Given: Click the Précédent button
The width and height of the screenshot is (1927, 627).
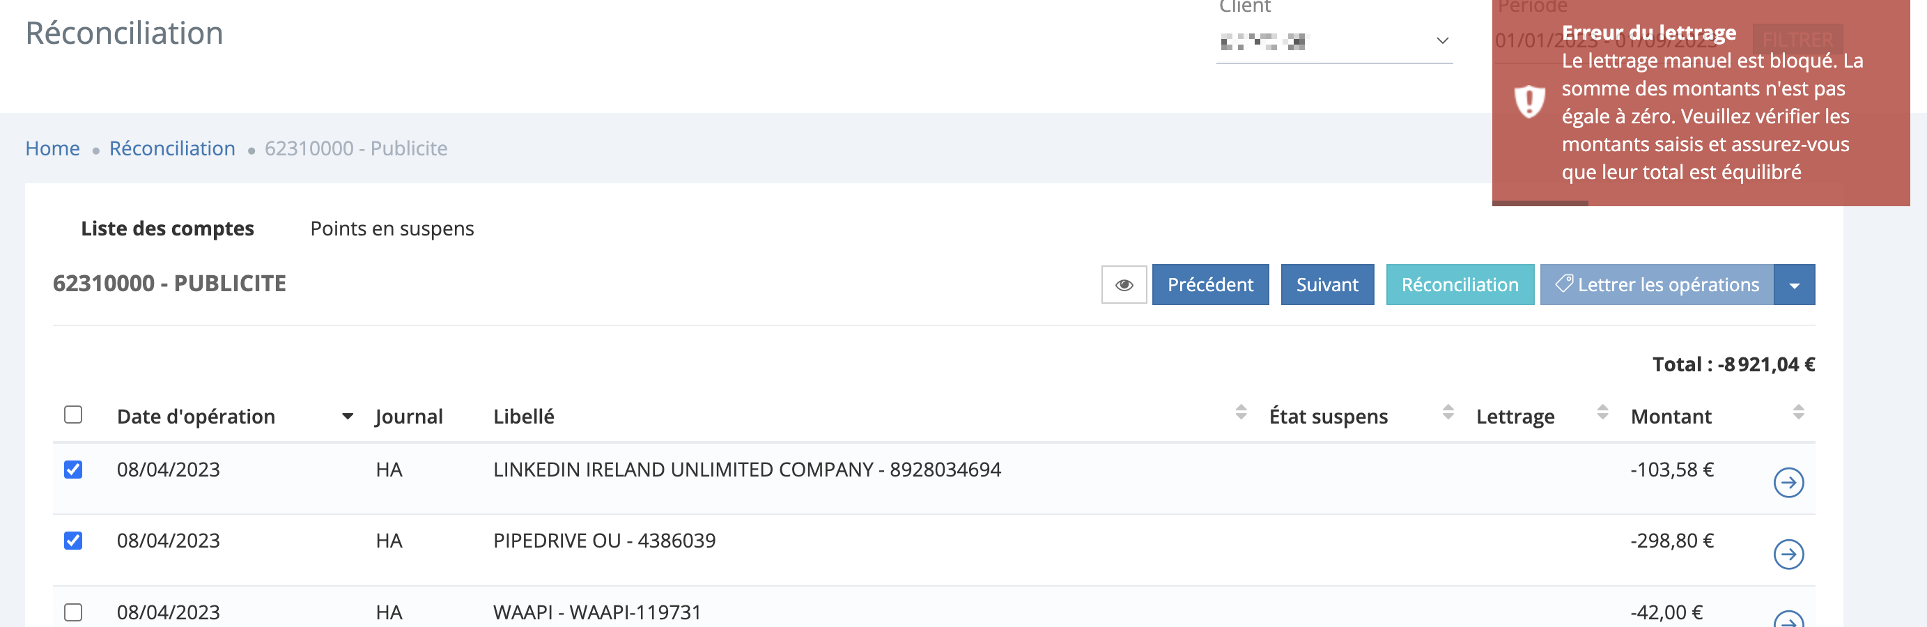Looking at the screenshot, I should coord(1210,284).
